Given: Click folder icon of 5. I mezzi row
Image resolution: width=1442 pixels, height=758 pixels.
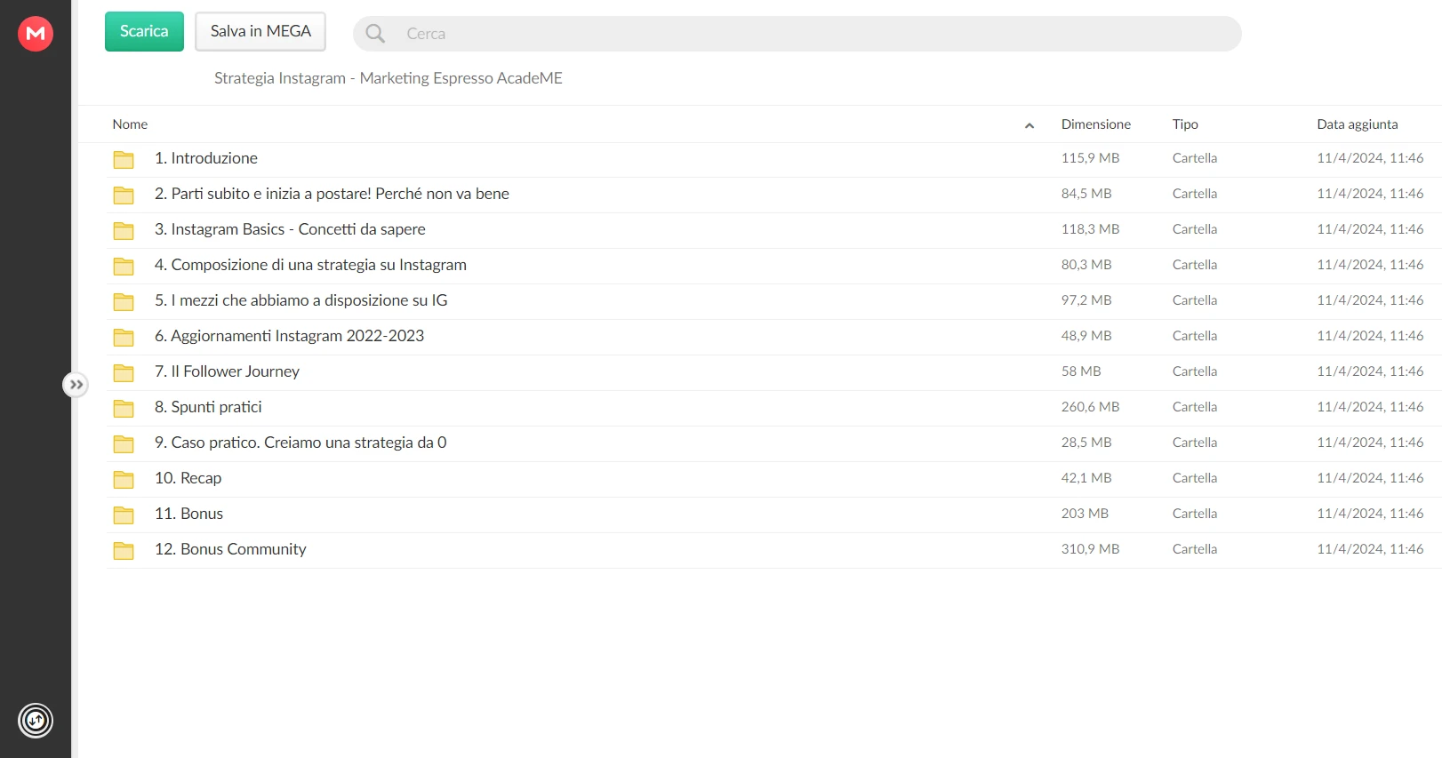Looking at the screenshot, I should pos(124,301).
